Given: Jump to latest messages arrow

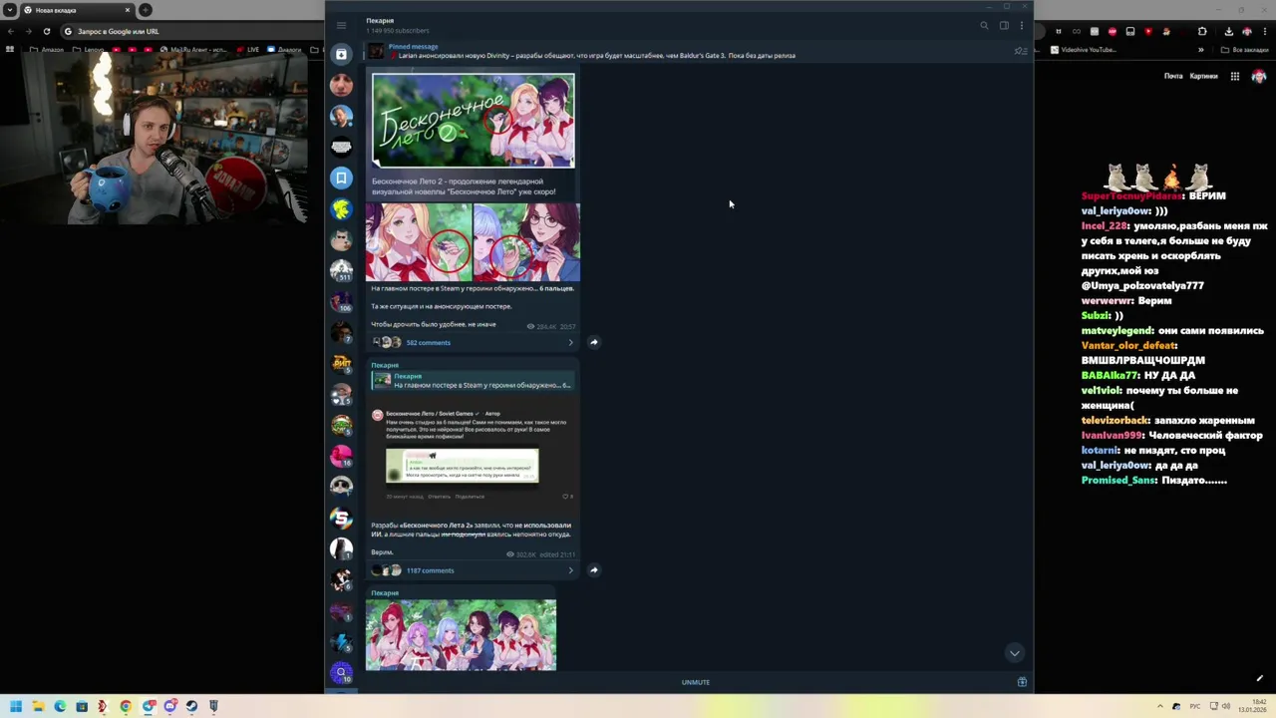Looking at the screenshot, I should pyautogui.click(x=1014, y=653).
